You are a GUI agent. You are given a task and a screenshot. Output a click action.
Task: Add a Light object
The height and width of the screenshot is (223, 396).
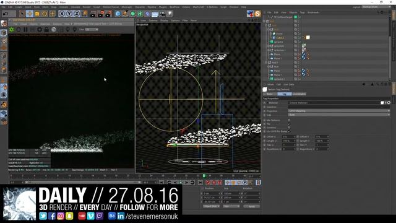pyautogui.click(x=170, y=14)
